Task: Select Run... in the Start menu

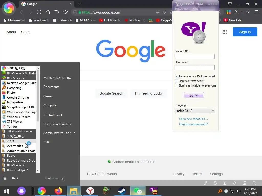Action: pyautogui.click(x=47, y=142)
